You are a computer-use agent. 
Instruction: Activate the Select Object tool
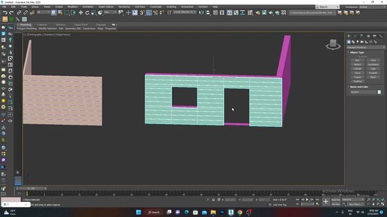54,12
